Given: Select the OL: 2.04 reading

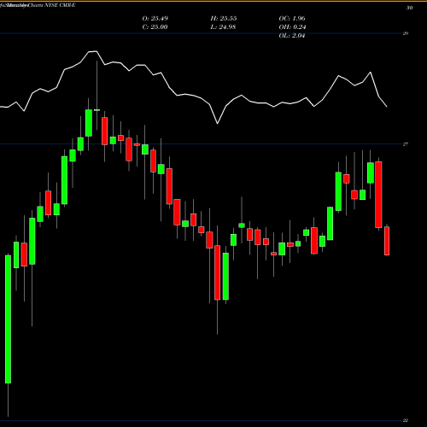Looking at the screenshot, I should (x=292, y=36).
